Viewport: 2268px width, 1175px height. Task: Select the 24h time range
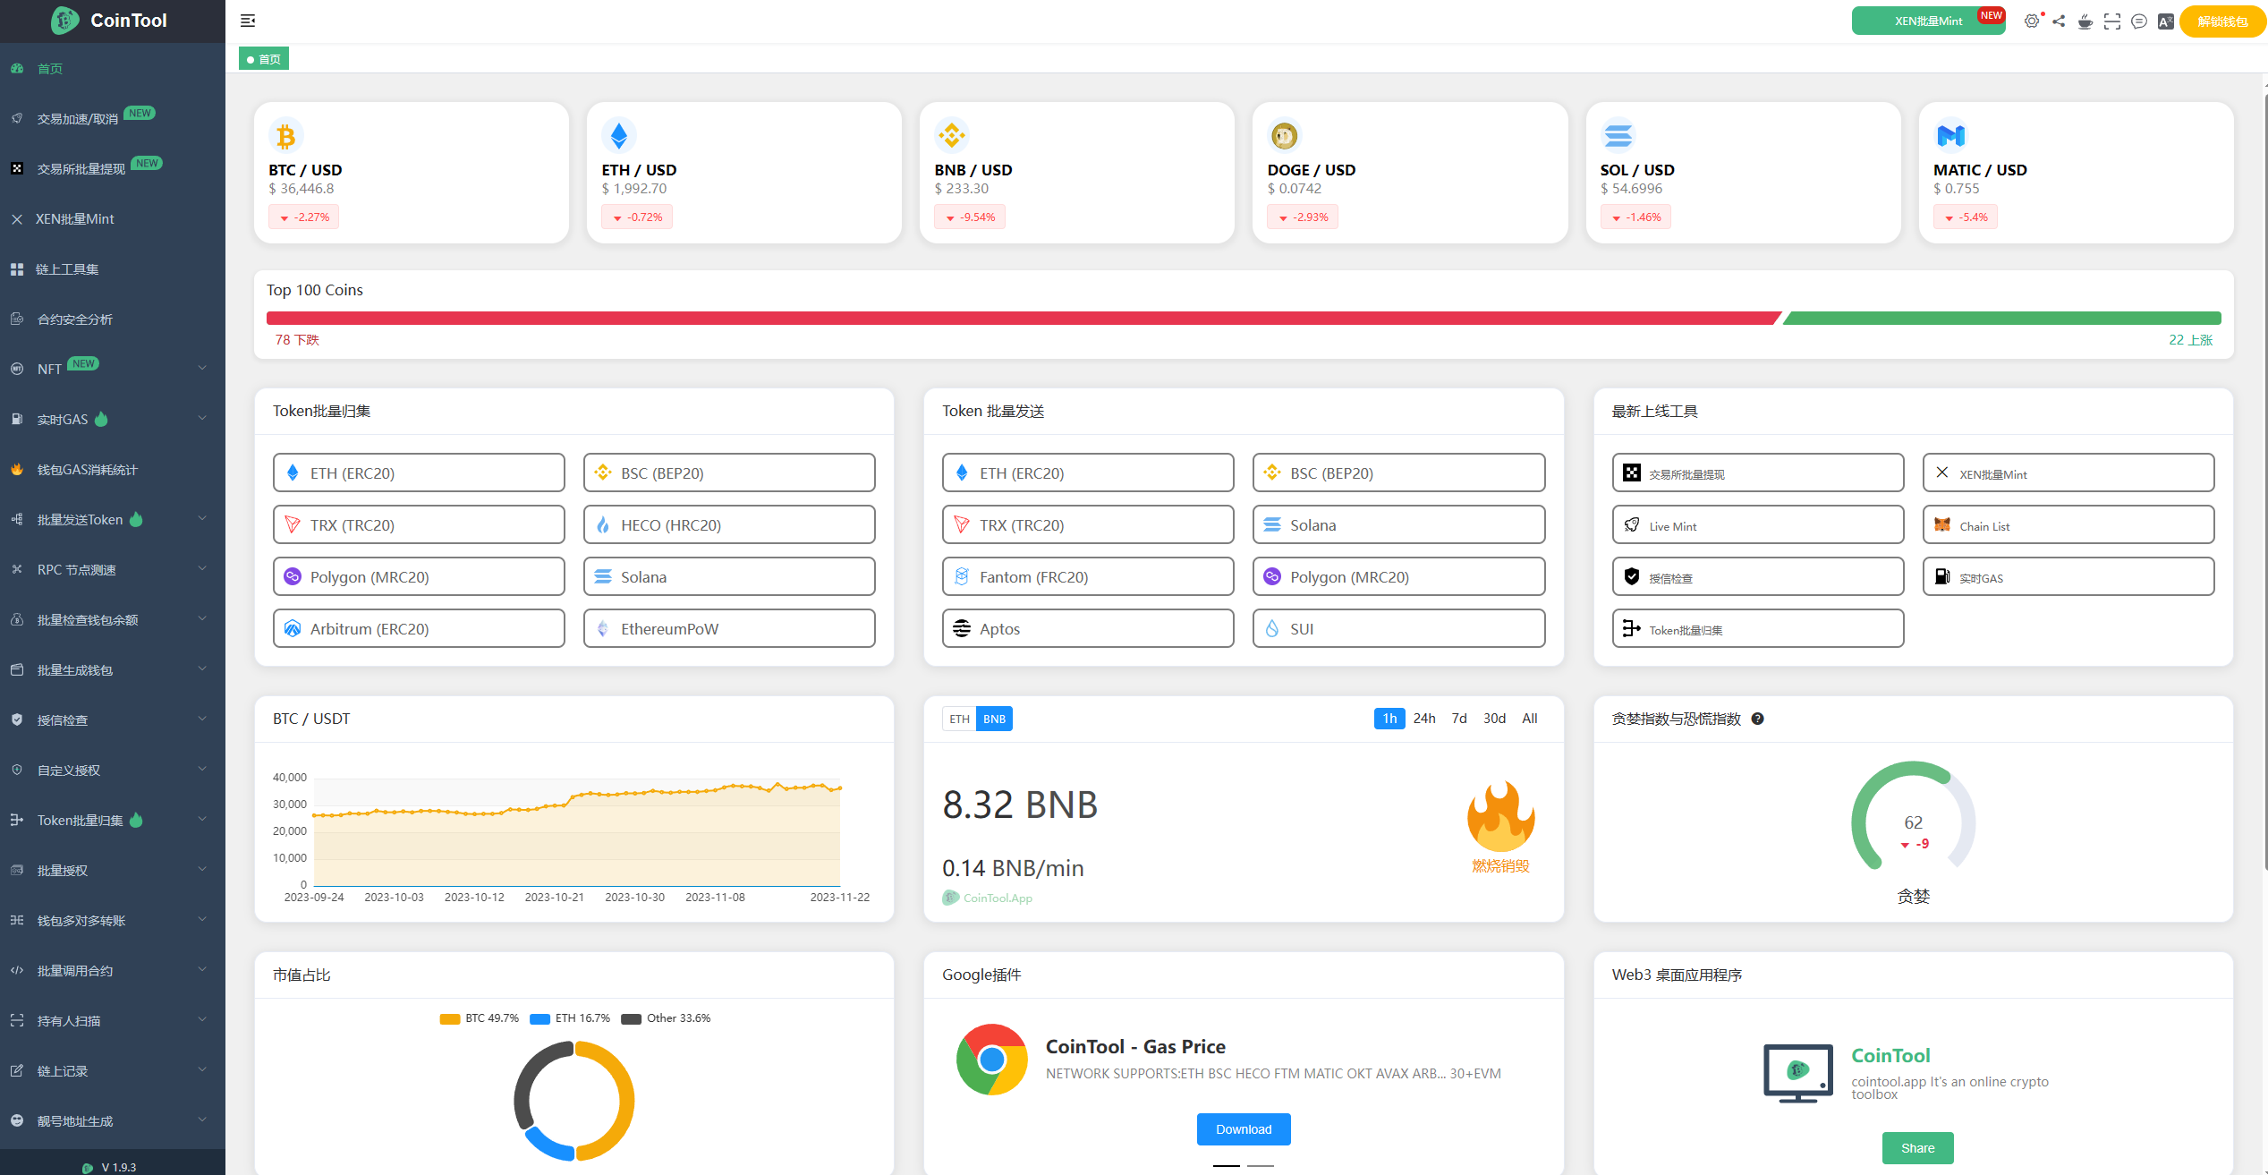click(x=1423, y=719)
